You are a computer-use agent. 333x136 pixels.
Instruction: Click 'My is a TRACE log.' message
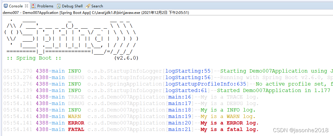click(x=230, y=97)
